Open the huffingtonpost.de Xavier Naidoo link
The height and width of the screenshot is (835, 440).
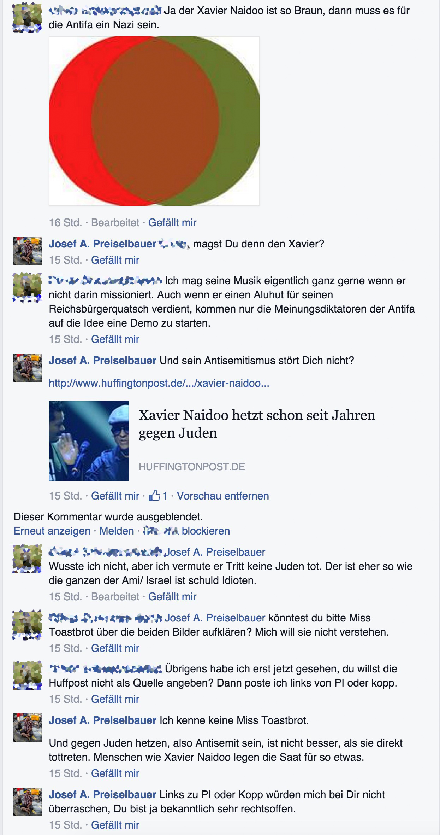tap(159, 383)
